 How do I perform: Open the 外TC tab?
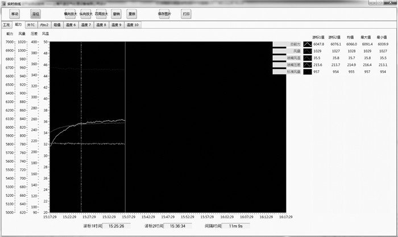coord(31,25)
